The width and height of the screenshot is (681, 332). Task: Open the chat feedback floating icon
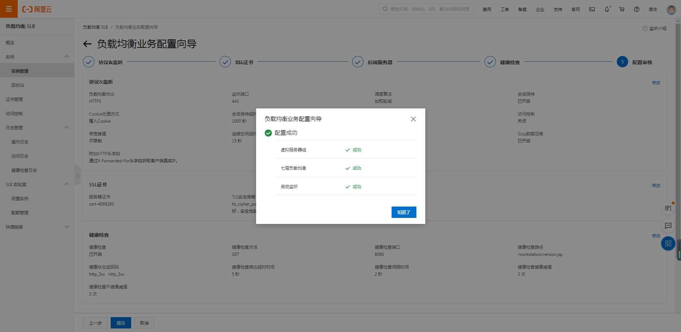668,226
